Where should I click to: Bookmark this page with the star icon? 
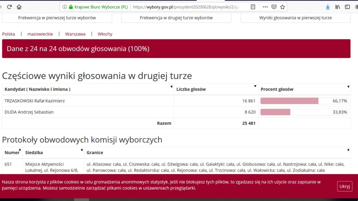point(283,7)
